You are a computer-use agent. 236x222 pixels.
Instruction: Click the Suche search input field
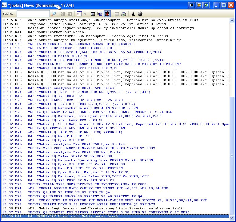point(33,14)
